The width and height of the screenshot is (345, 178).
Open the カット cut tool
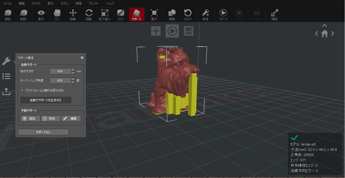coord(120,15)
